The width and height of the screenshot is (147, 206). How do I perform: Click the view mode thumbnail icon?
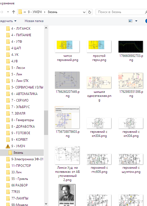[x=130, y=21]
